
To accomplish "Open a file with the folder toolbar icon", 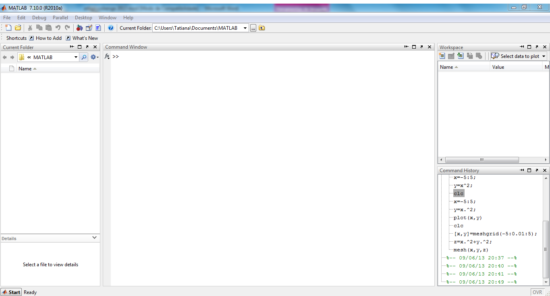I will (x=18, y=28).
